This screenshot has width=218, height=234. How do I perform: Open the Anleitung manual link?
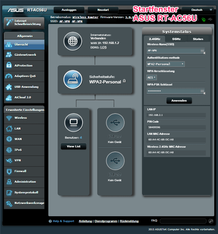pyautogui.click(x=85, y=221)
